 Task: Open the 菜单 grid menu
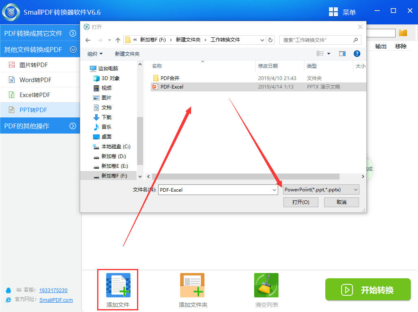pyautogui.click(x=342, y=12)
